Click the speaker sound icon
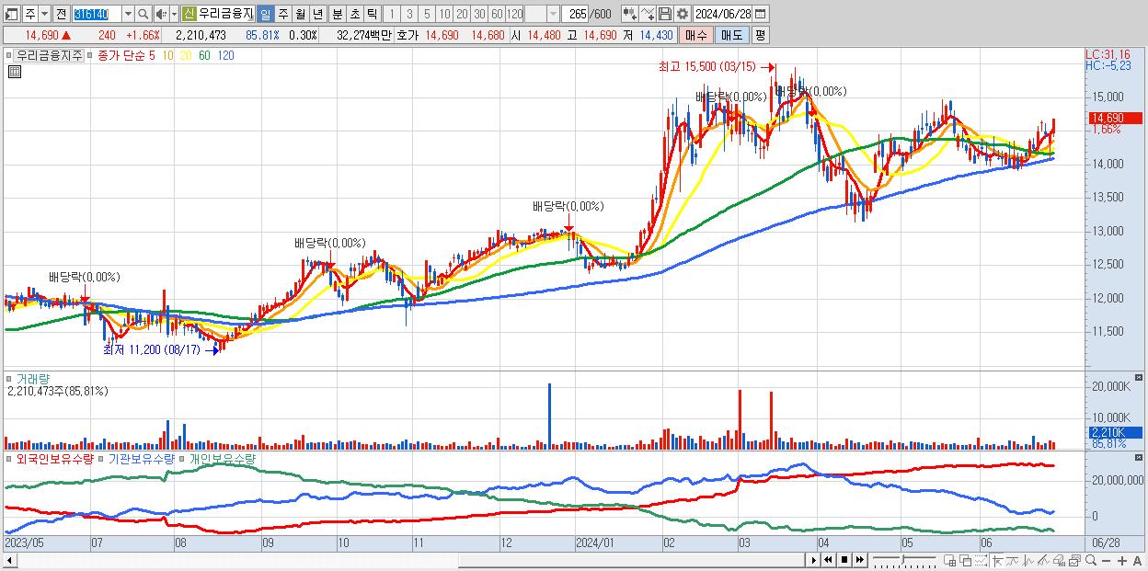The image size is (1148, 571). point(161,14)
